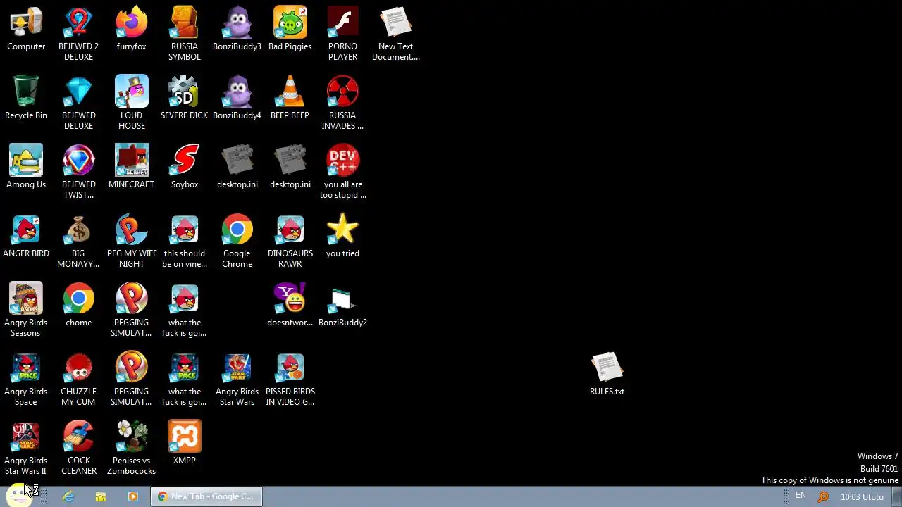
Task: Open the Computer desktop icon
Action: [x=26, y=23]
